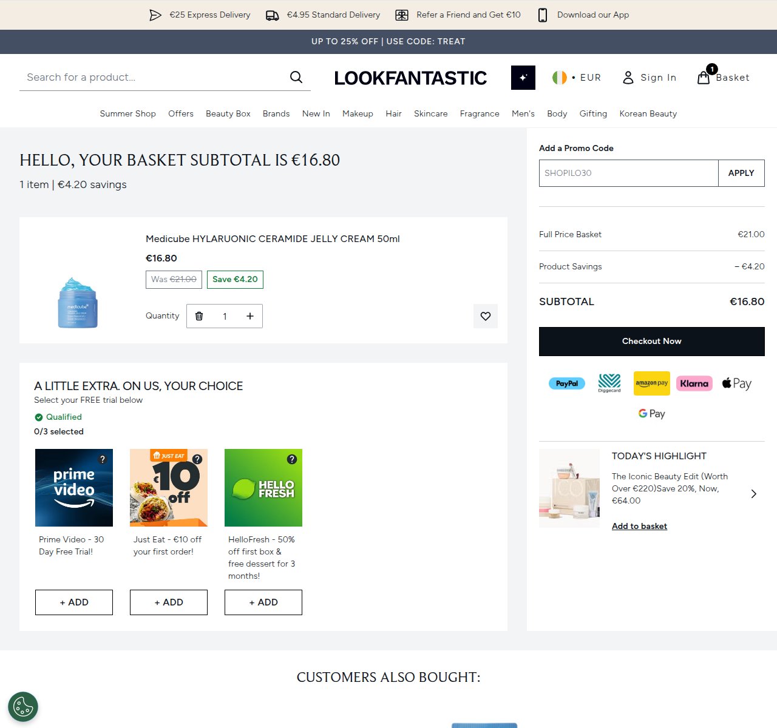777x728 pixels.
Task: Open the Skincare menu
Action: (431, 113)
